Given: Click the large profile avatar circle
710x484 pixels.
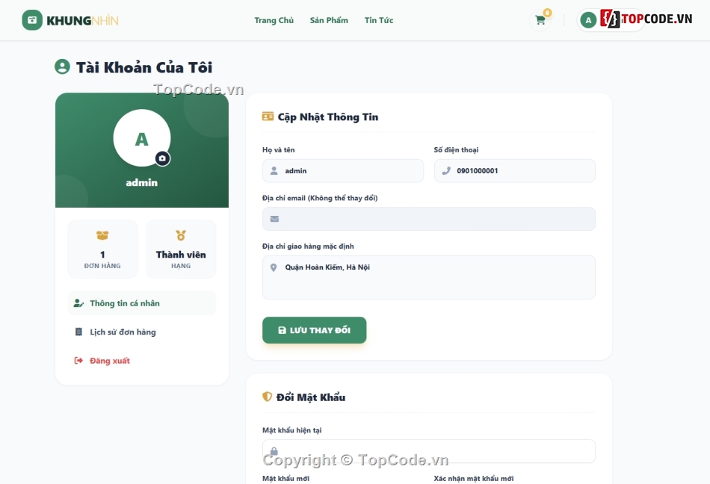Looking at the screenshot, I should click(142, 138).
